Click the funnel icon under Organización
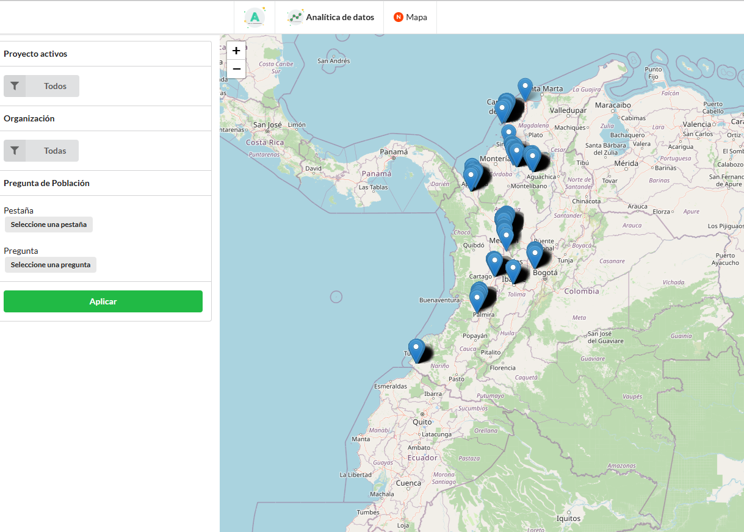This screenshot has width=744, height=532. (15, 151)
